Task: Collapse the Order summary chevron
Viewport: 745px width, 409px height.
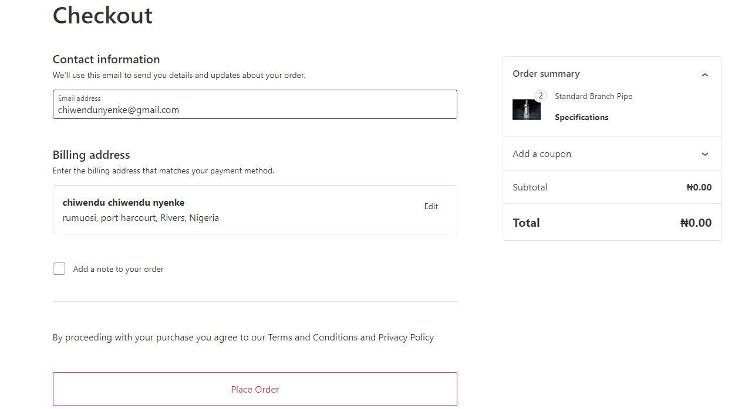Action: (x=705, y=74)
